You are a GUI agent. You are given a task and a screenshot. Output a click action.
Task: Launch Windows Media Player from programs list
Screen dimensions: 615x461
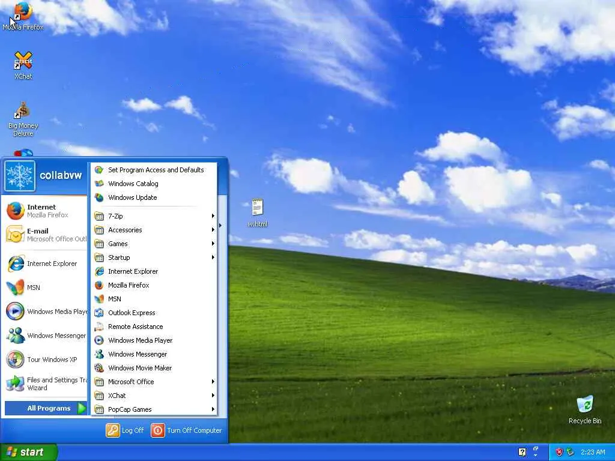(154, 340)
